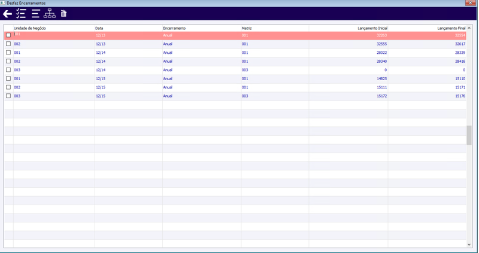Select Lançamento Final value 15110

460,78
